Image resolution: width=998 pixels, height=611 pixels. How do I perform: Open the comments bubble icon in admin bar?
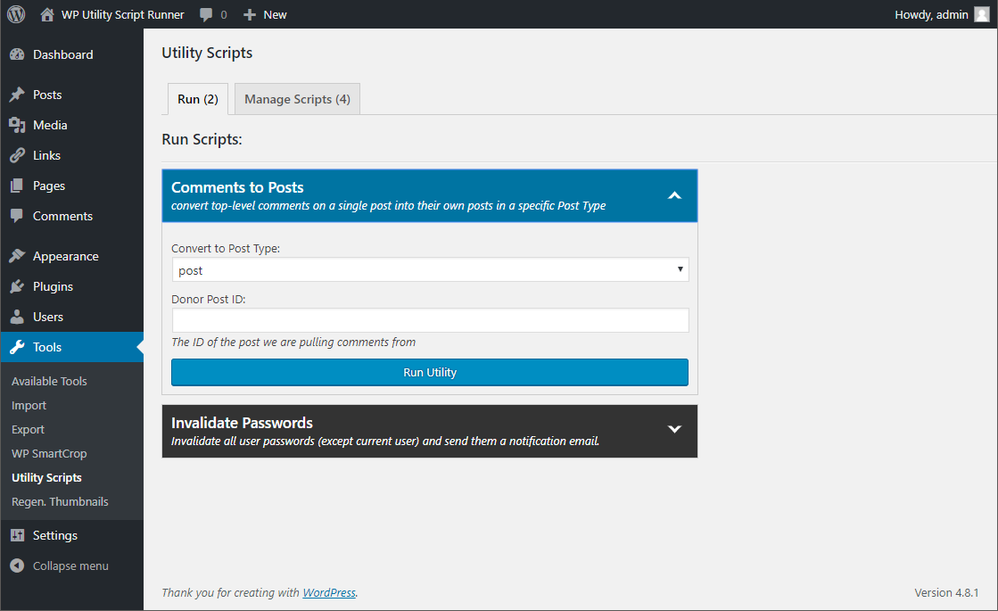[206, 14]
